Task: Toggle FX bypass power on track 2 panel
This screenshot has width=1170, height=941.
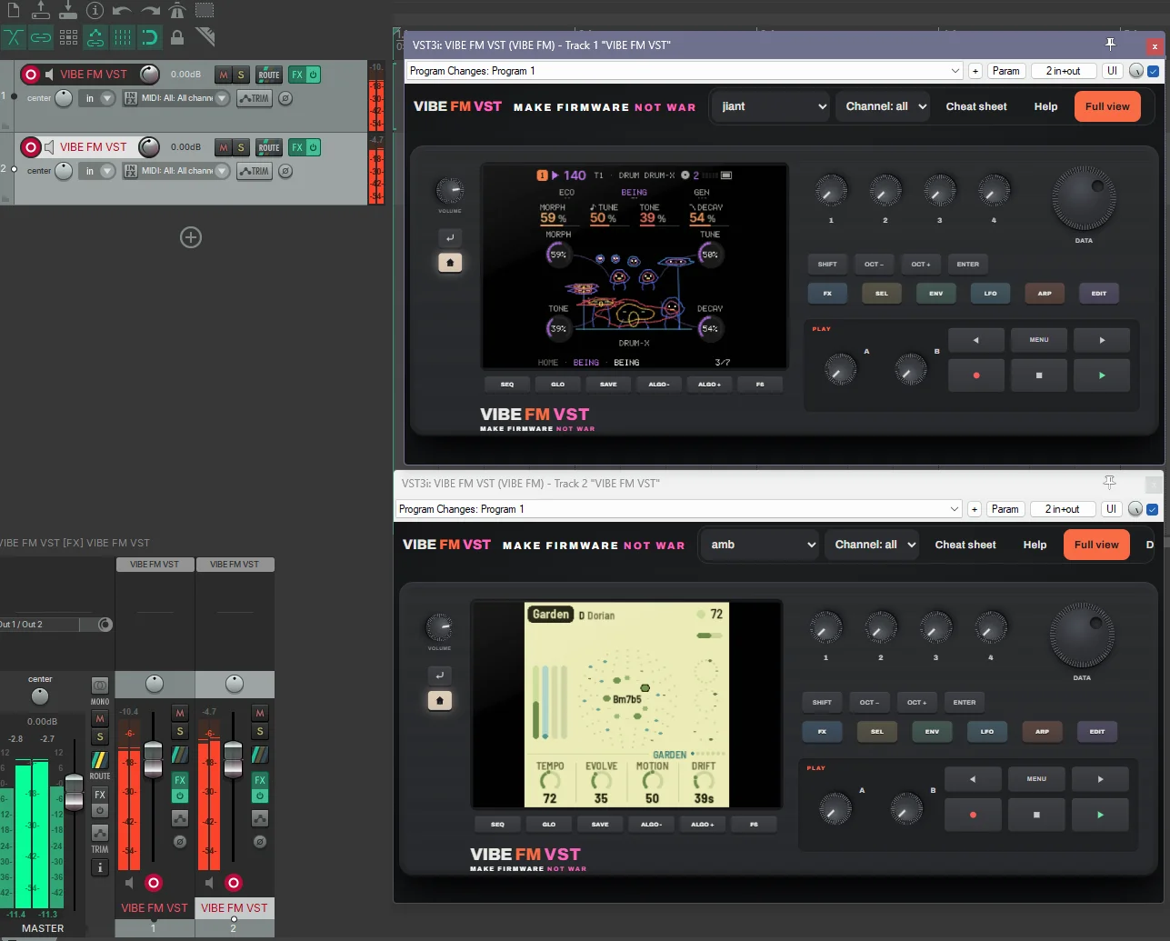Action: [x=314, y=147]
